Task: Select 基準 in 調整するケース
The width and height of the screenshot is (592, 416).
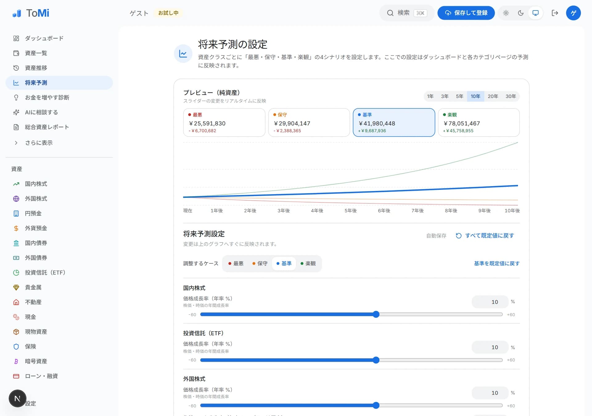Action: click(284, 263)
